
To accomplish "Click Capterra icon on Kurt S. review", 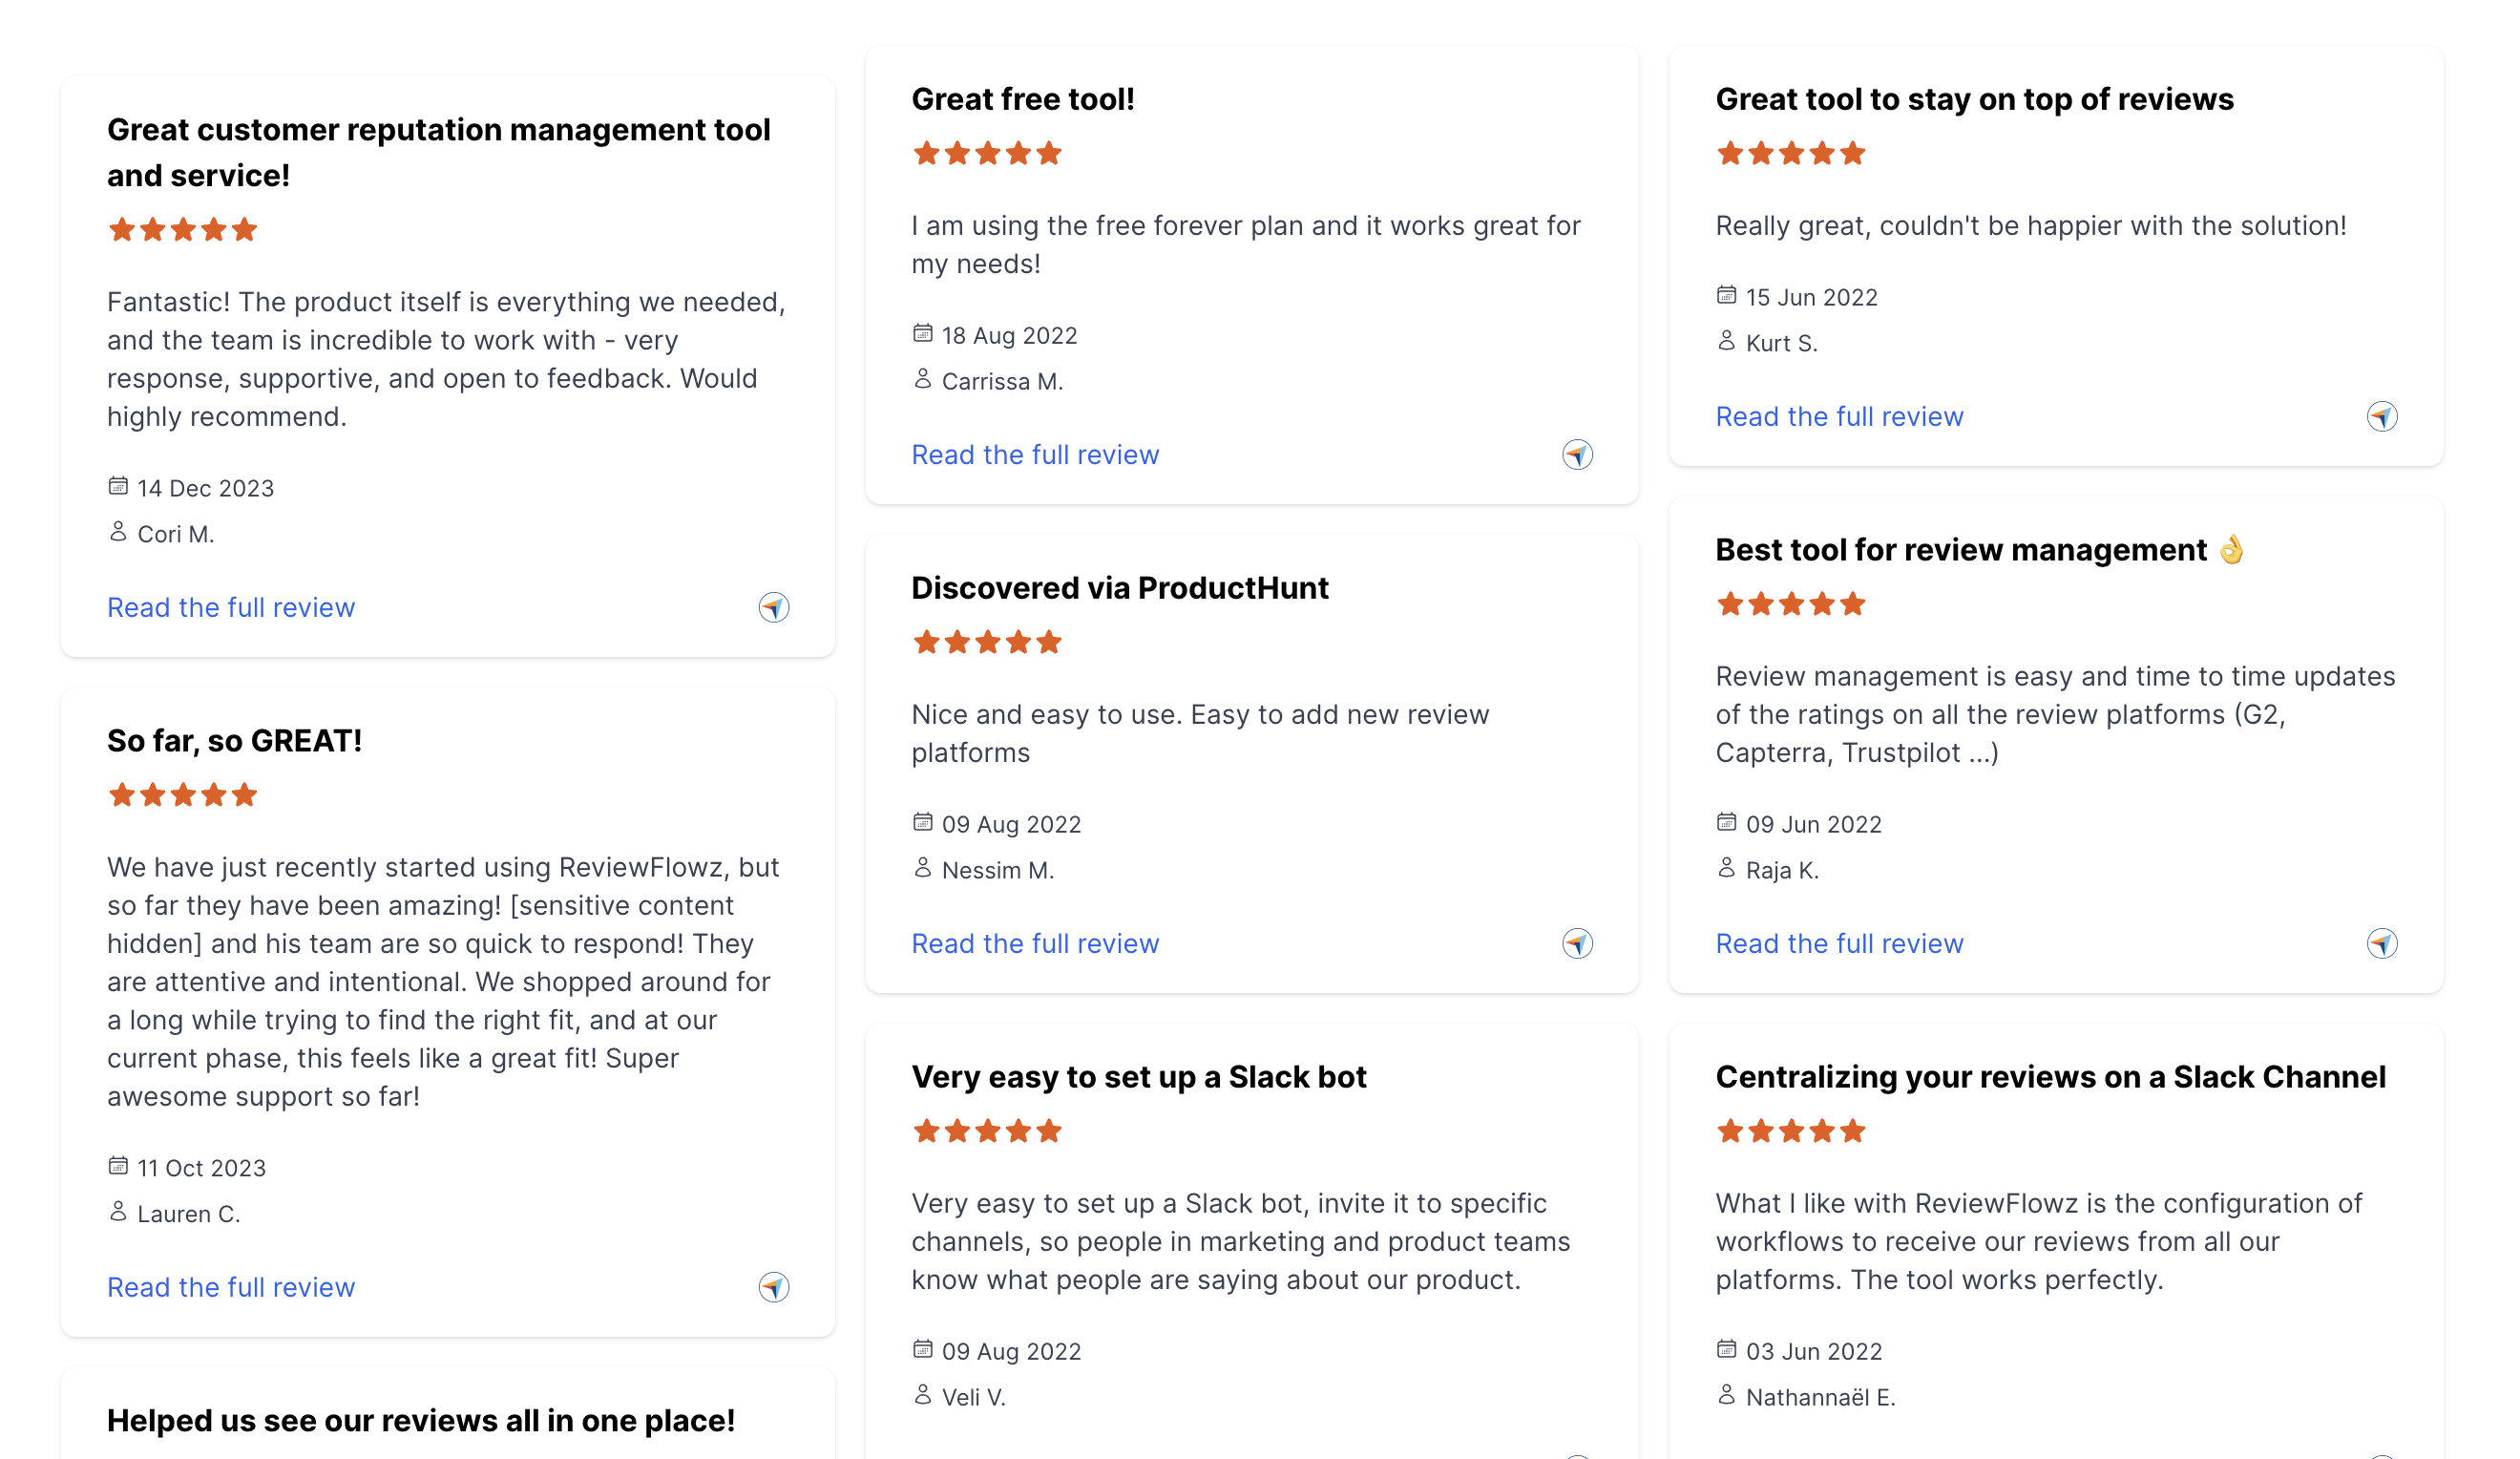I will [x=2382, y=416].
